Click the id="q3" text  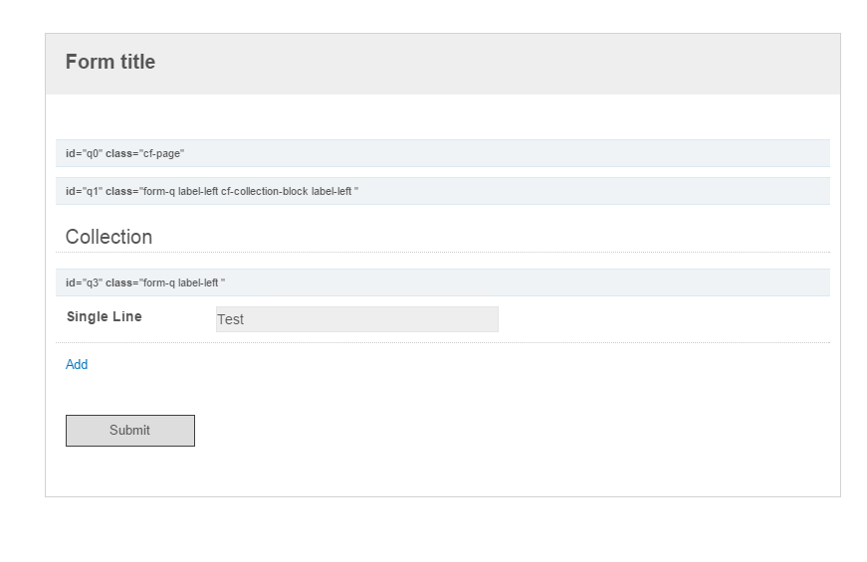84,282
